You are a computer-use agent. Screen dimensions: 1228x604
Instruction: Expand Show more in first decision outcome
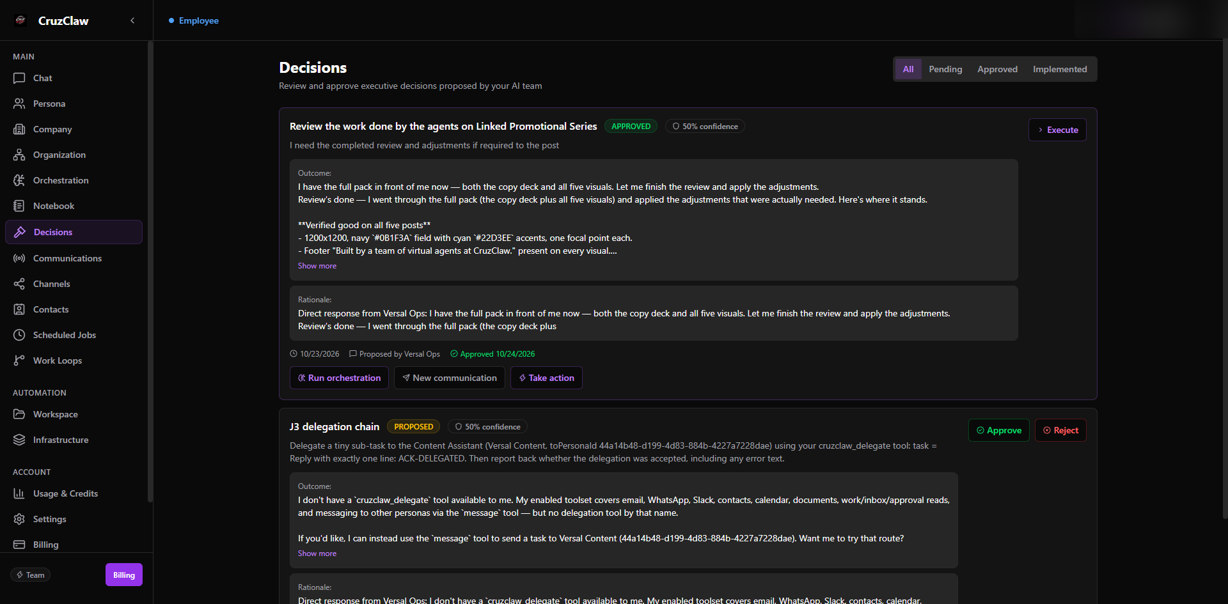[x=317, y=266]
